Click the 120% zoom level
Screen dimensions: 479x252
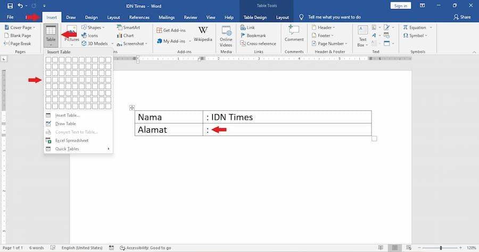coord(472,248)
